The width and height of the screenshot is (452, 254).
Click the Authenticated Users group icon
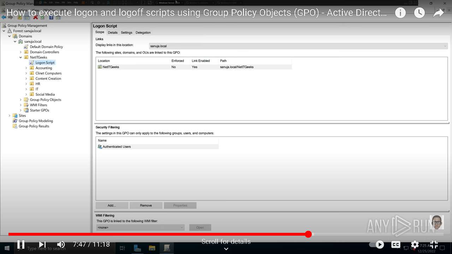tap(100, 146)
